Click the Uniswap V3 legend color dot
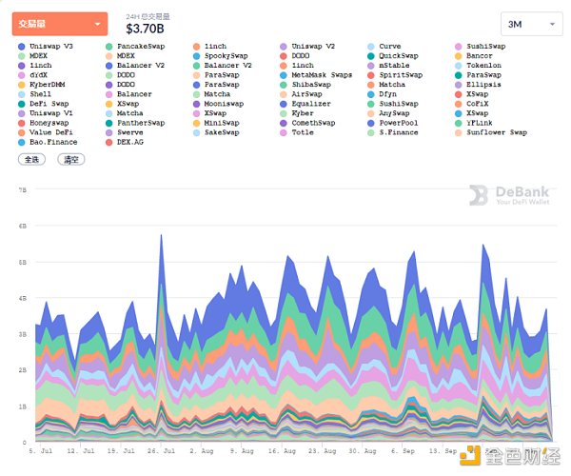This screenshot has width=571, height=476. point(21,46)
